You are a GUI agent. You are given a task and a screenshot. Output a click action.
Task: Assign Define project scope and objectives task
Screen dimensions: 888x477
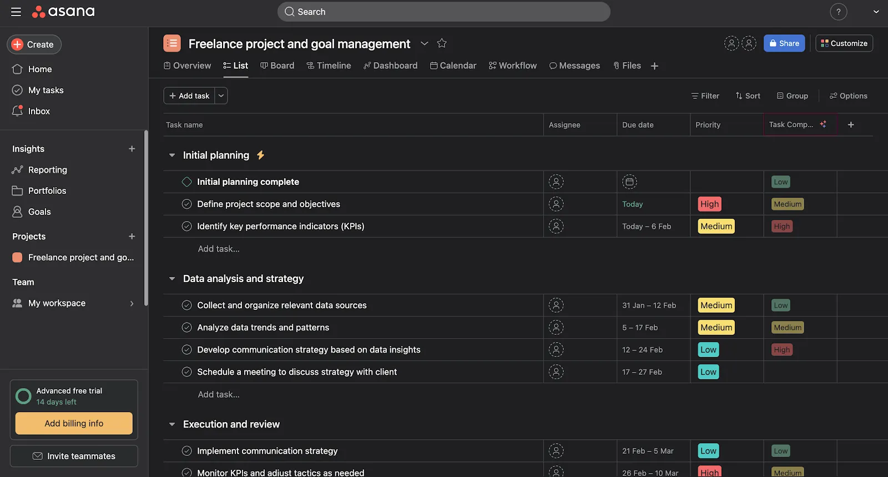click(556, 204)
